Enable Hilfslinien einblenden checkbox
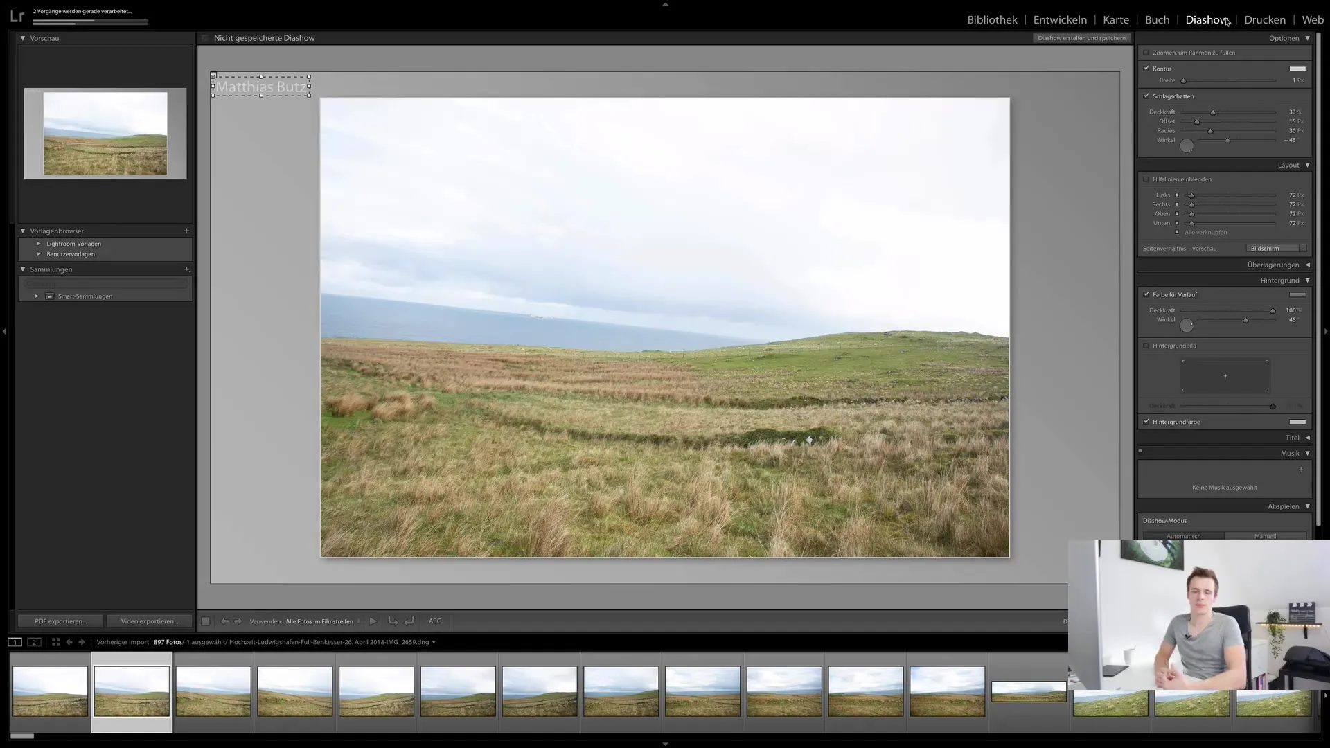This screenshot has width=1330, height=748. (1146, 179)
